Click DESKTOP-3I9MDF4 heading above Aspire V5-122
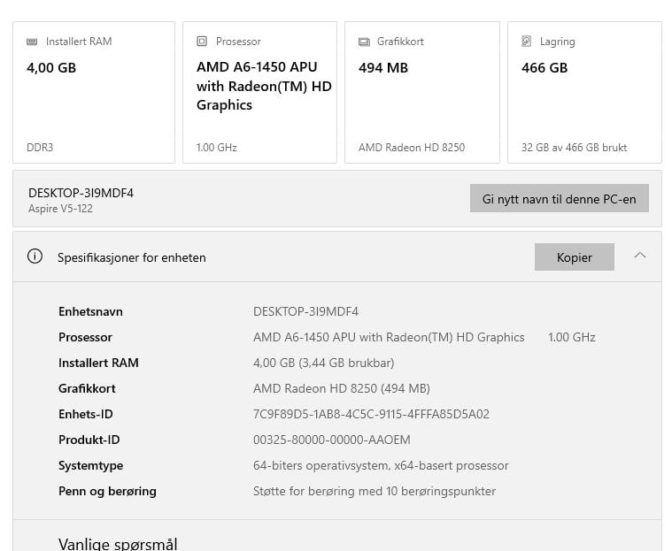Screen dimensions: 672x551 click(x=81, y=193)
